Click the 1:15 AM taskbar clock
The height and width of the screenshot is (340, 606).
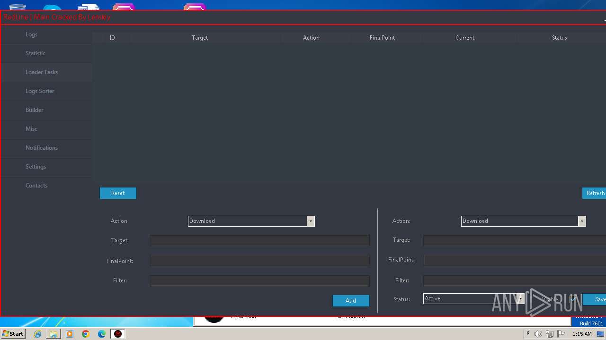(582, 334)
